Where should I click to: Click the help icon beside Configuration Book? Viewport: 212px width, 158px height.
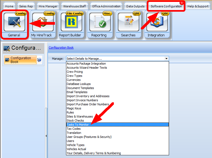(x=39, y=60)
